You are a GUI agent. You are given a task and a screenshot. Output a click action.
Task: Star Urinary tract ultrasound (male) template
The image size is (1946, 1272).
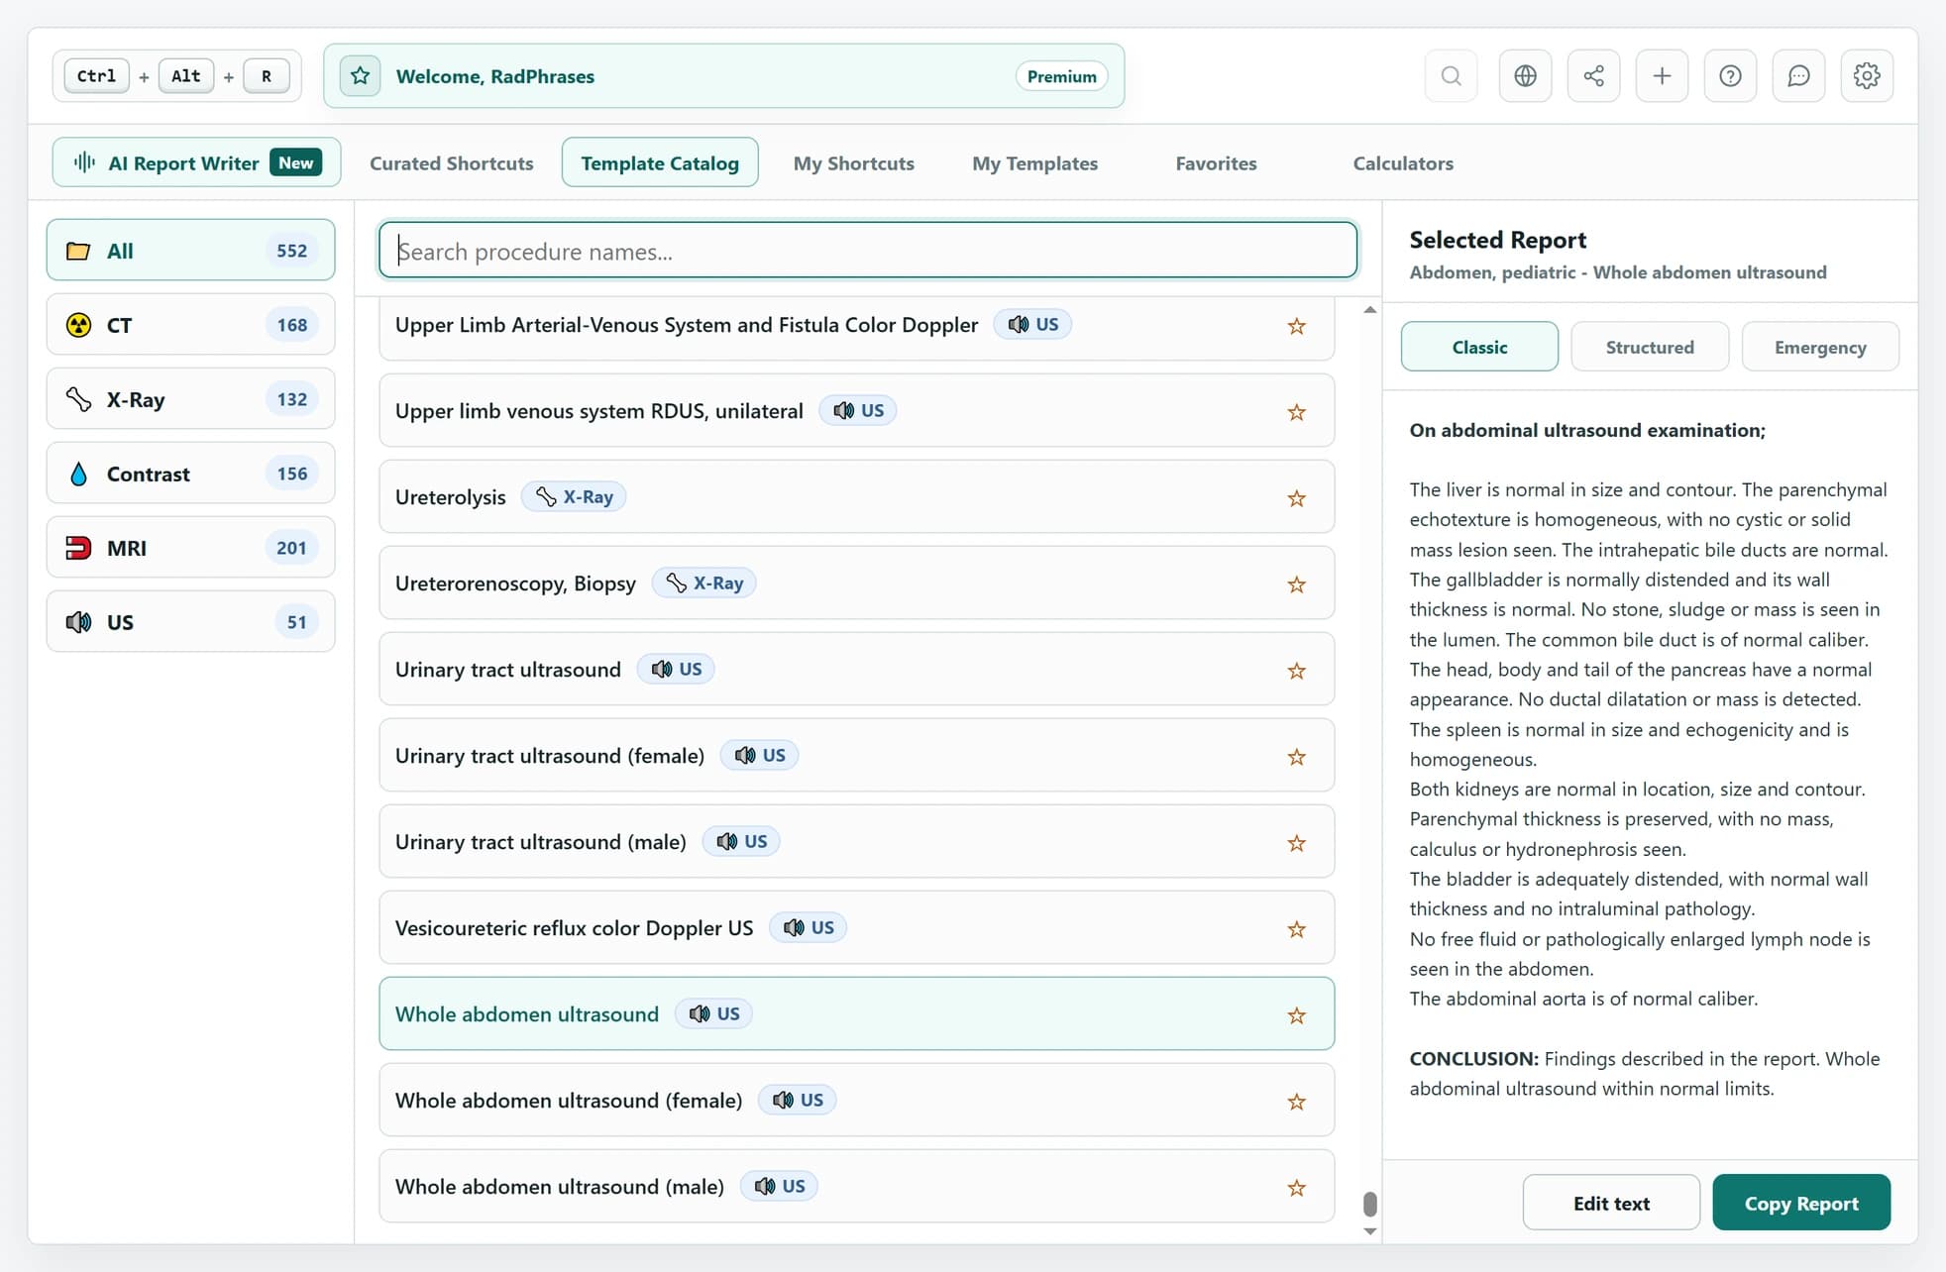point(1296,843)
